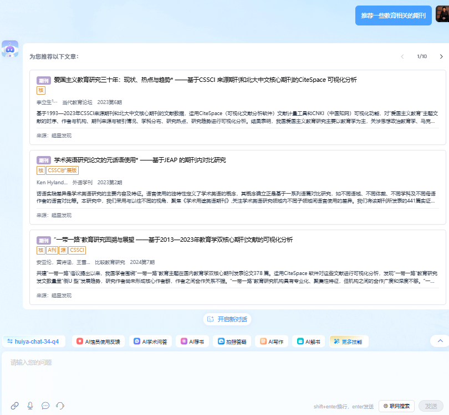The height and width of the screenshot is (415, 449).
Task: Click the microphone voice input icon
Action: coord(30,406)
